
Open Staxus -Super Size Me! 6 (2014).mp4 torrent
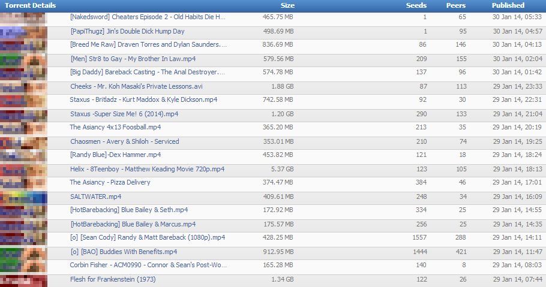(124, 114)
